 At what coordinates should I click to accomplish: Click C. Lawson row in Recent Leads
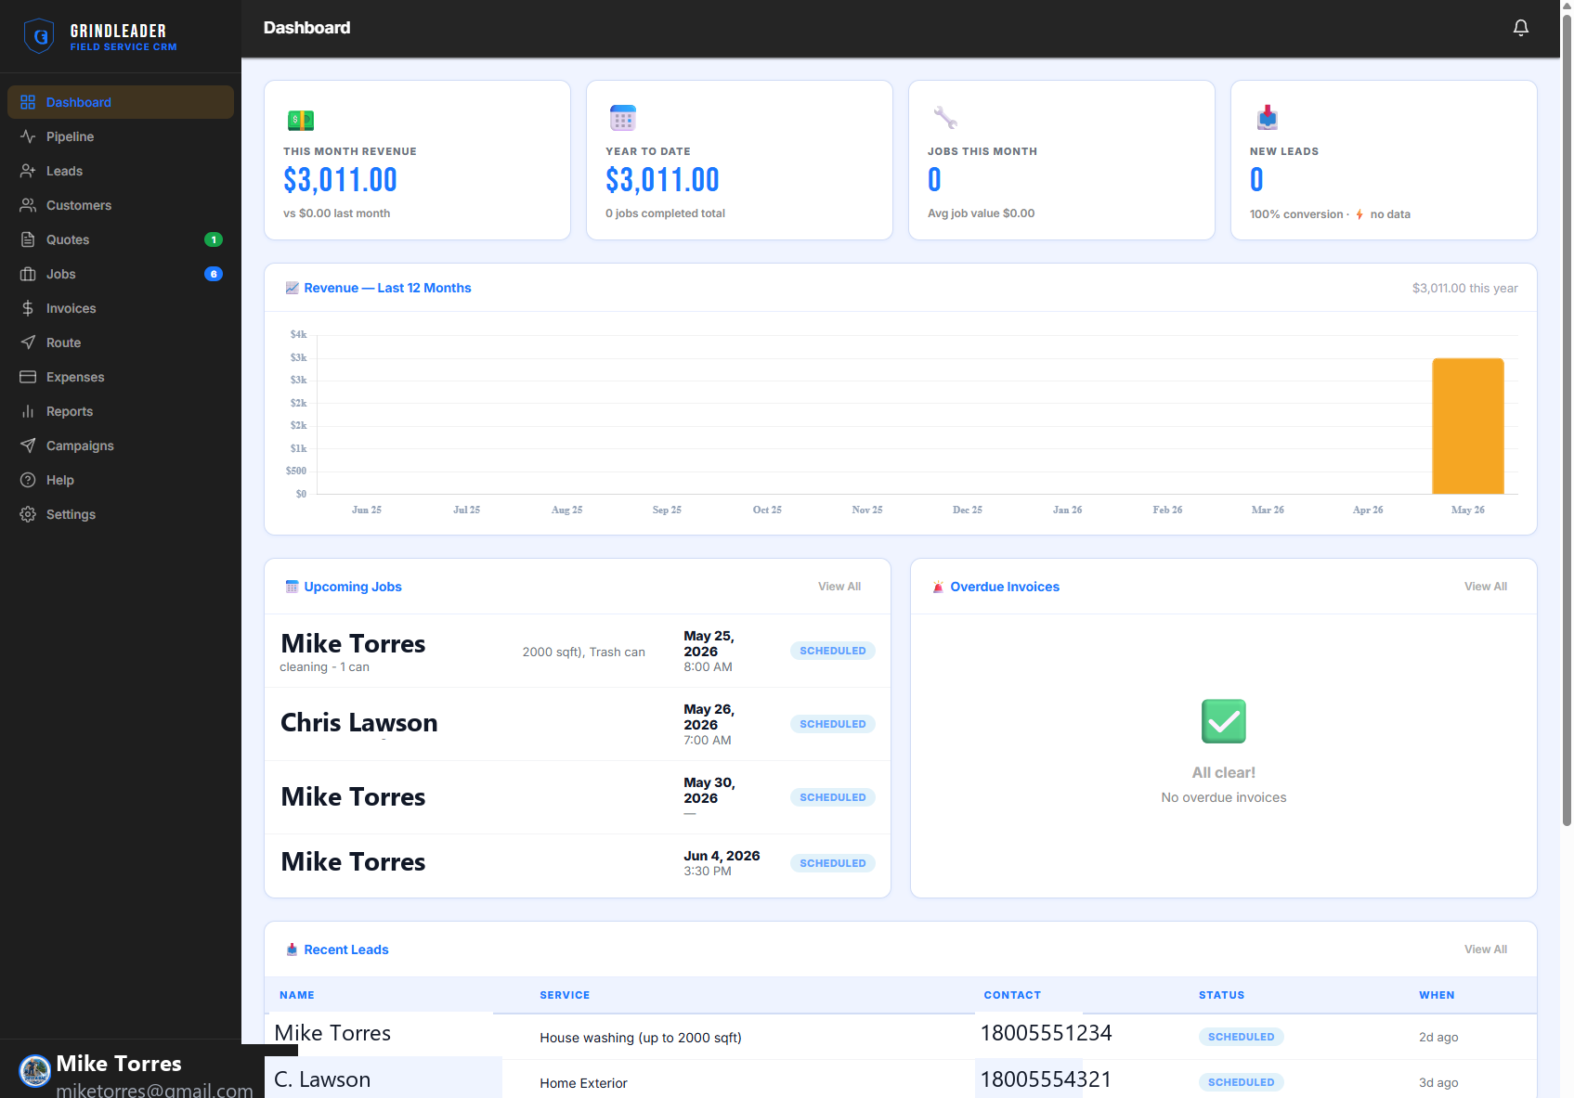point(901,1080)
